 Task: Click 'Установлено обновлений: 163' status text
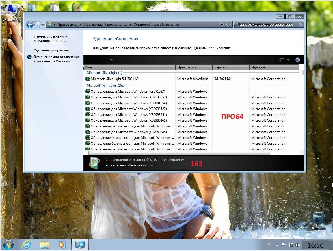(x=129, y=165)
